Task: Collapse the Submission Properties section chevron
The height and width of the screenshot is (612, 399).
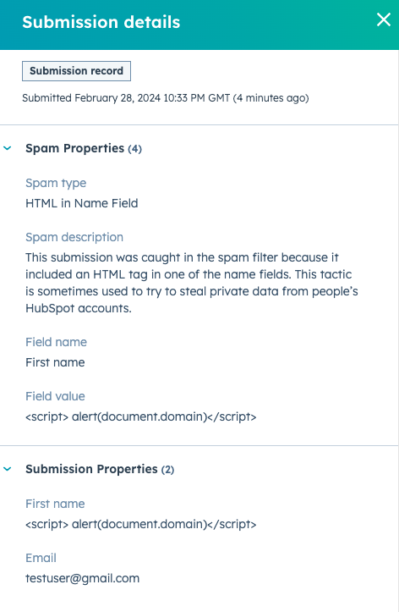Action: [x=8, y=469]
